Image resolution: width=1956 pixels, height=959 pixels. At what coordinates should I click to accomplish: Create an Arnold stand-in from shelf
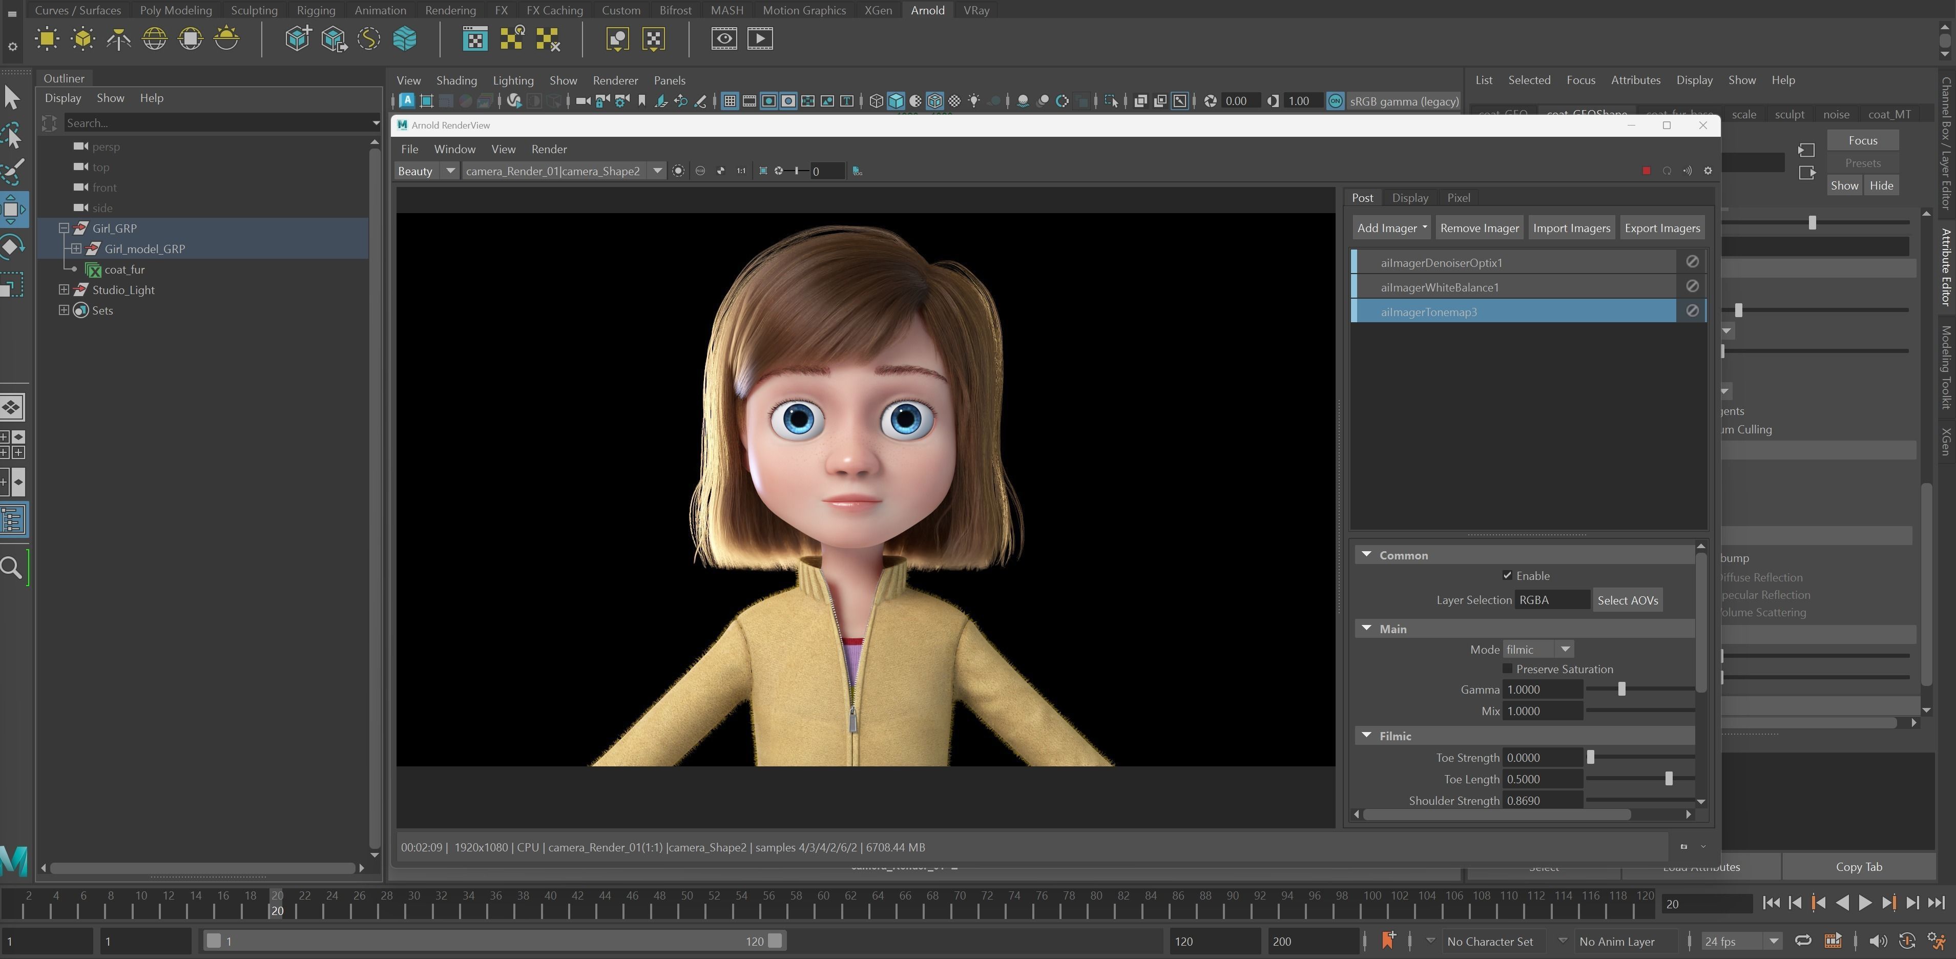(298, 39)
